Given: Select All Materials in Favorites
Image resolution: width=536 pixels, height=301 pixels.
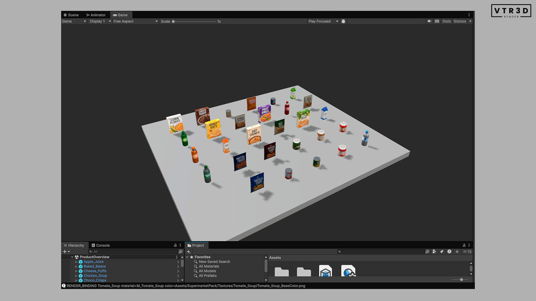Looking at the screenshot, I should (209, 266).
